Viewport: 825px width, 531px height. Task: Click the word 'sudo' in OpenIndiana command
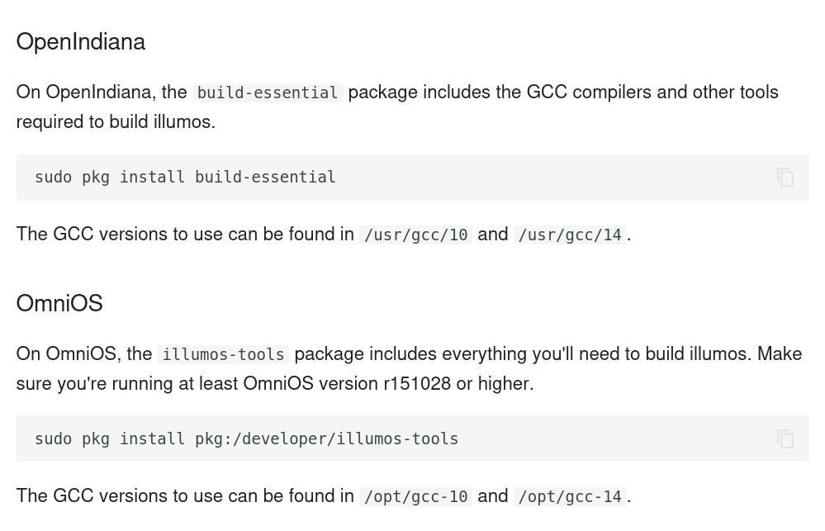53,178
